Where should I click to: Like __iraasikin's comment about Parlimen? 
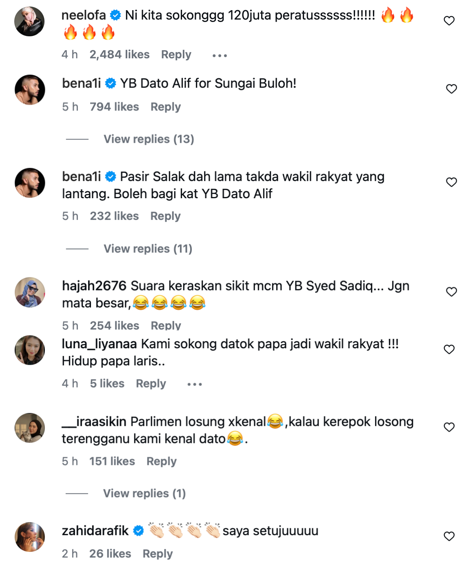[x=449, y=427]
